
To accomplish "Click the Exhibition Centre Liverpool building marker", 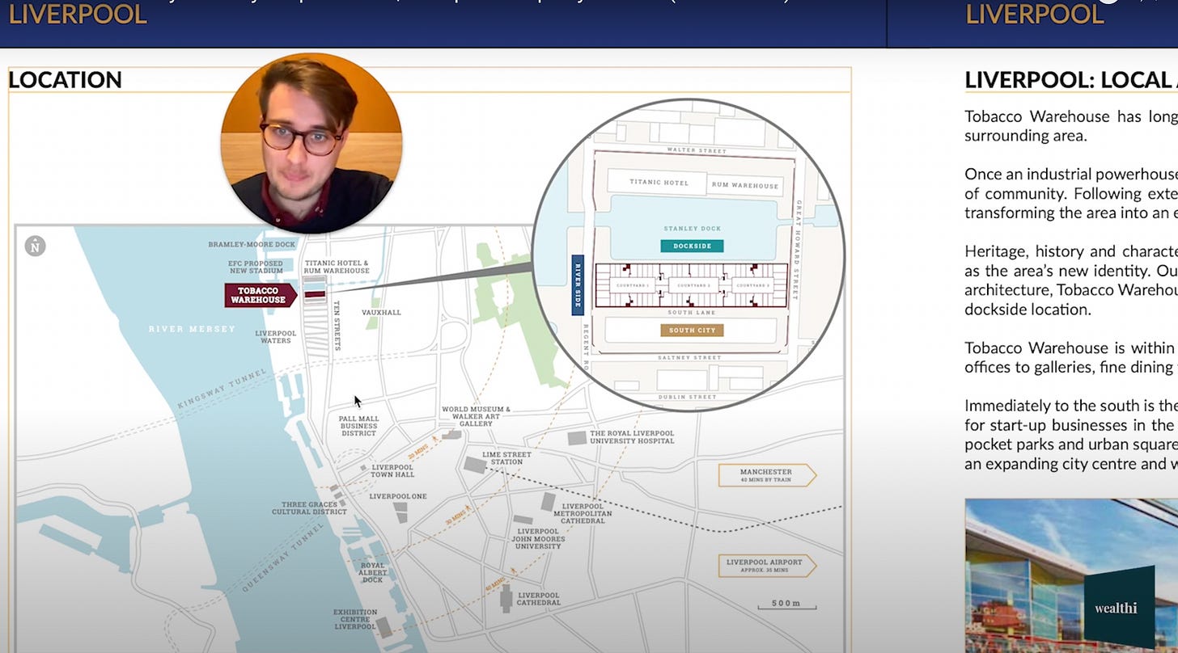I will [385, 626].
